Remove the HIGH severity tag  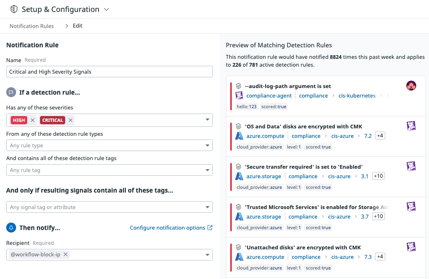coord(33,120)
